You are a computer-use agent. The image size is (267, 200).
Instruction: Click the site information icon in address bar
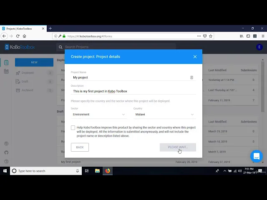[55, 36]
